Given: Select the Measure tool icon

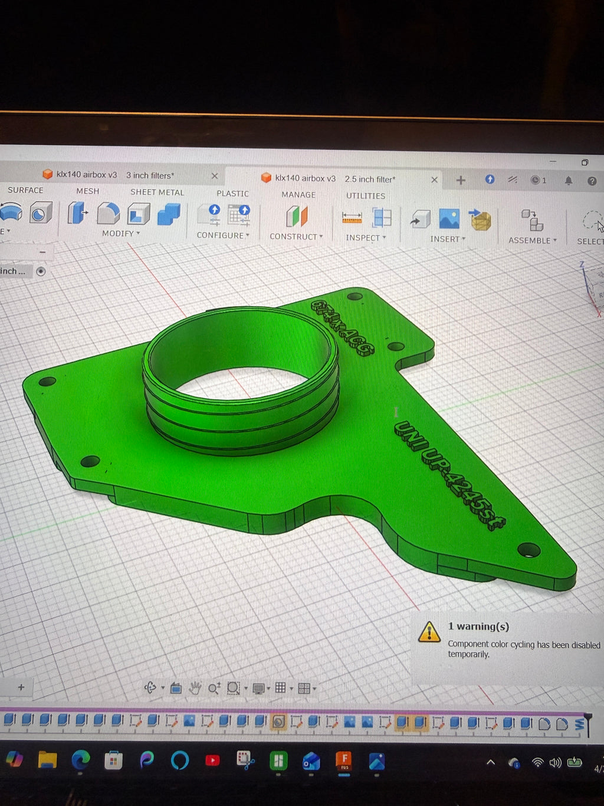Looking at the screenshot, I should (352, 217).
